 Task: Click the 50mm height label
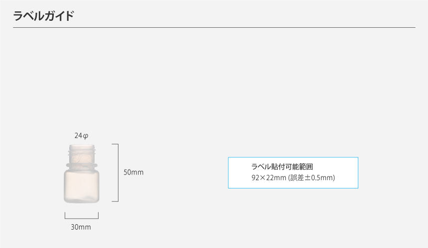click(x=133, y=173)
